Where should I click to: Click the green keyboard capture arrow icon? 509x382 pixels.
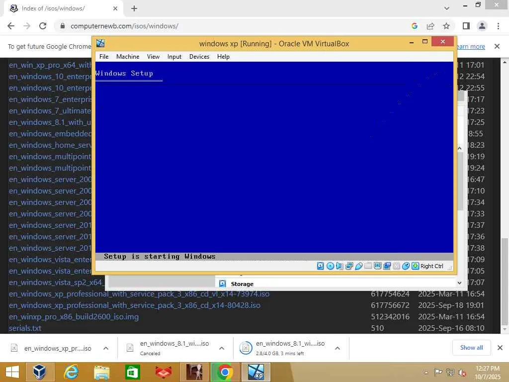pyautogui.click(x=415, y=266)
